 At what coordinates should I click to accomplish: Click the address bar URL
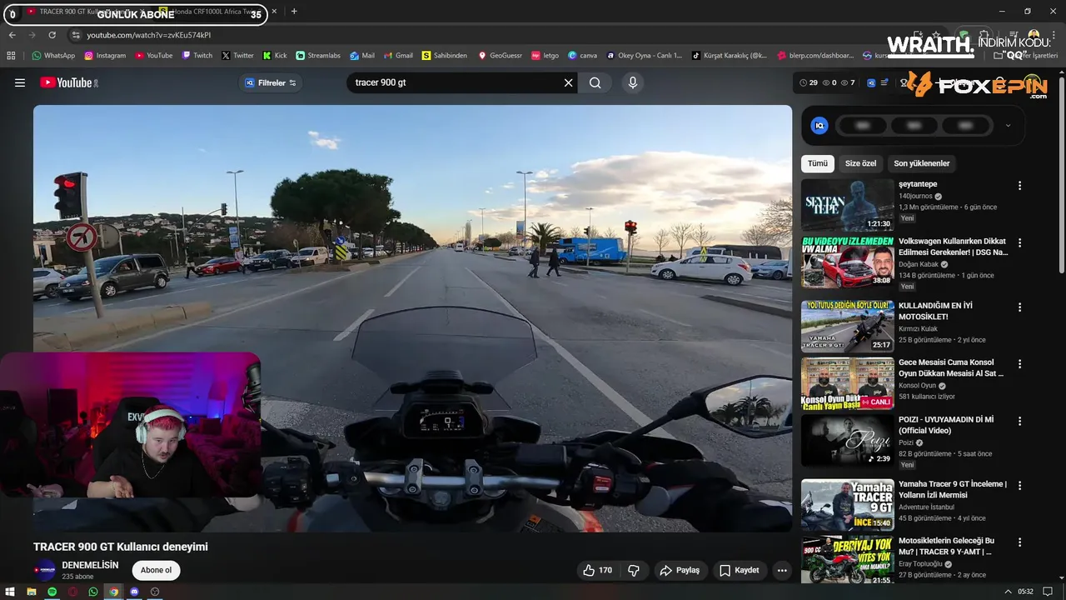(149, 35)
